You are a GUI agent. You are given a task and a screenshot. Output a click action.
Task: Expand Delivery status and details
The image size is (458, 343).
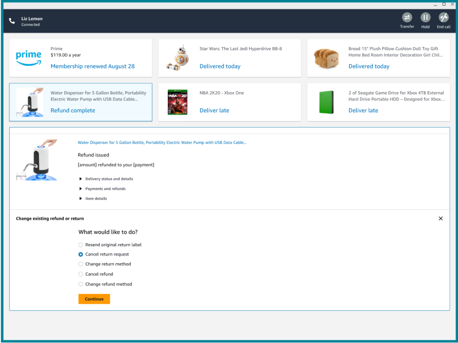pos(81,179)
